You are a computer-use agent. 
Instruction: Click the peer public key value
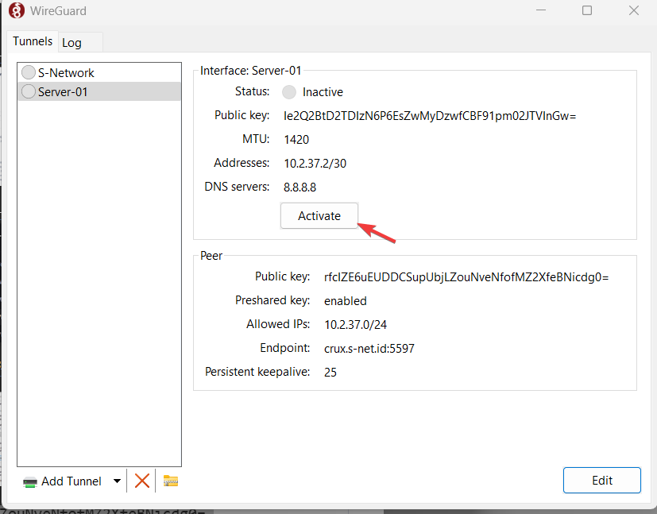coord(466,277)
